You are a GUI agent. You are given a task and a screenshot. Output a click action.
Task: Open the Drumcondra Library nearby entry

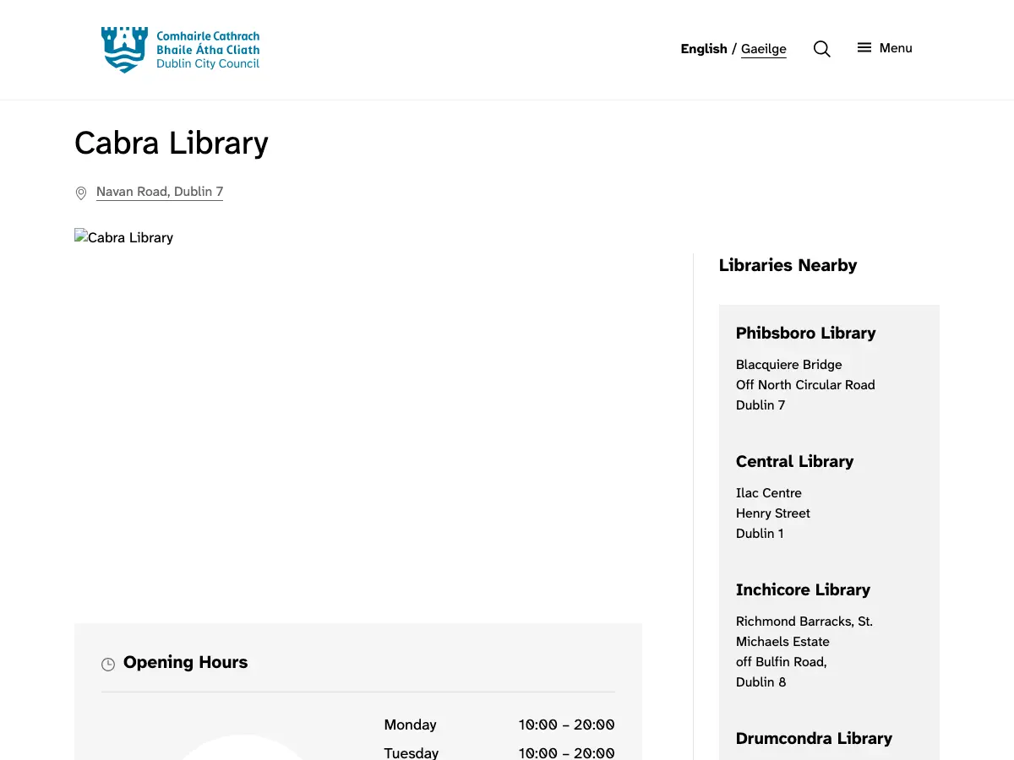click(x=815, y=738)
